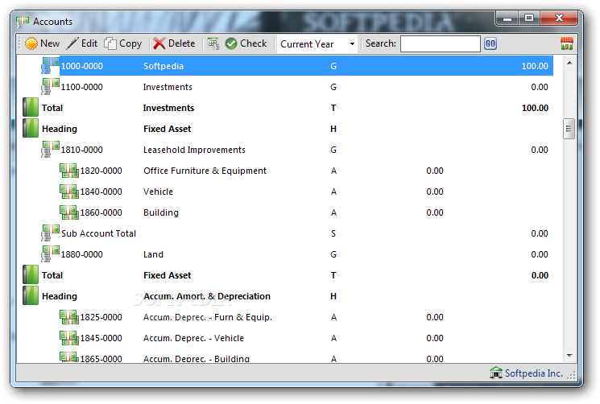Click the scrollbar down arrow

569,356
